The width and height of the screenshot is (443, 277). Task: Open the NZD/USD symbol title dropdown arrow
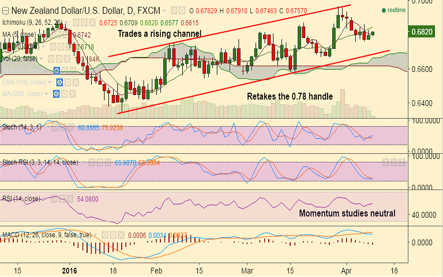pos(164,11)
